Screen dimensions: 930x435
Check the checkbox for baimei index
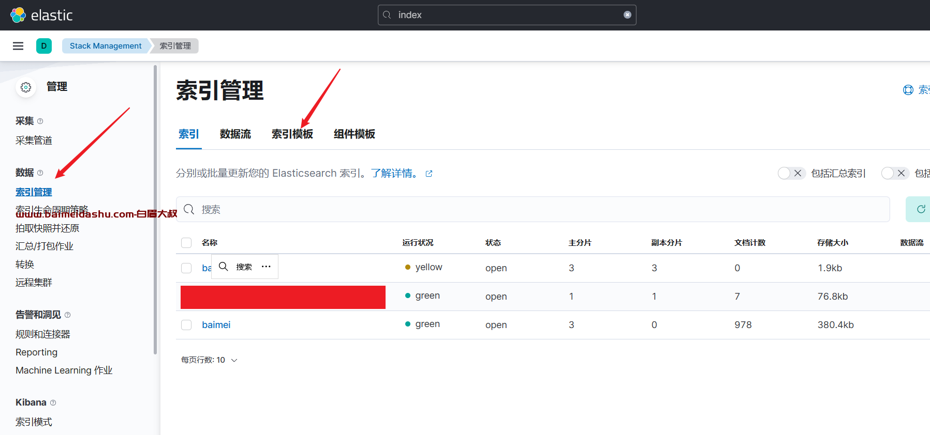[186, 325]
